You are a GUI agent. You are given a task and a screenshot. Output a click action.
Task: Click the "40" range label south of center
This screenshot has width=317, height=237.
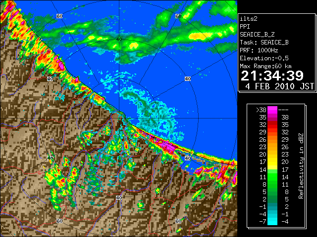point(119,197)
